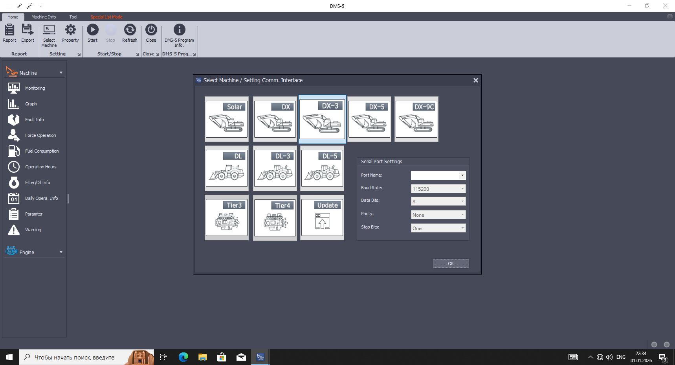Open the Property settings gear

70,33
